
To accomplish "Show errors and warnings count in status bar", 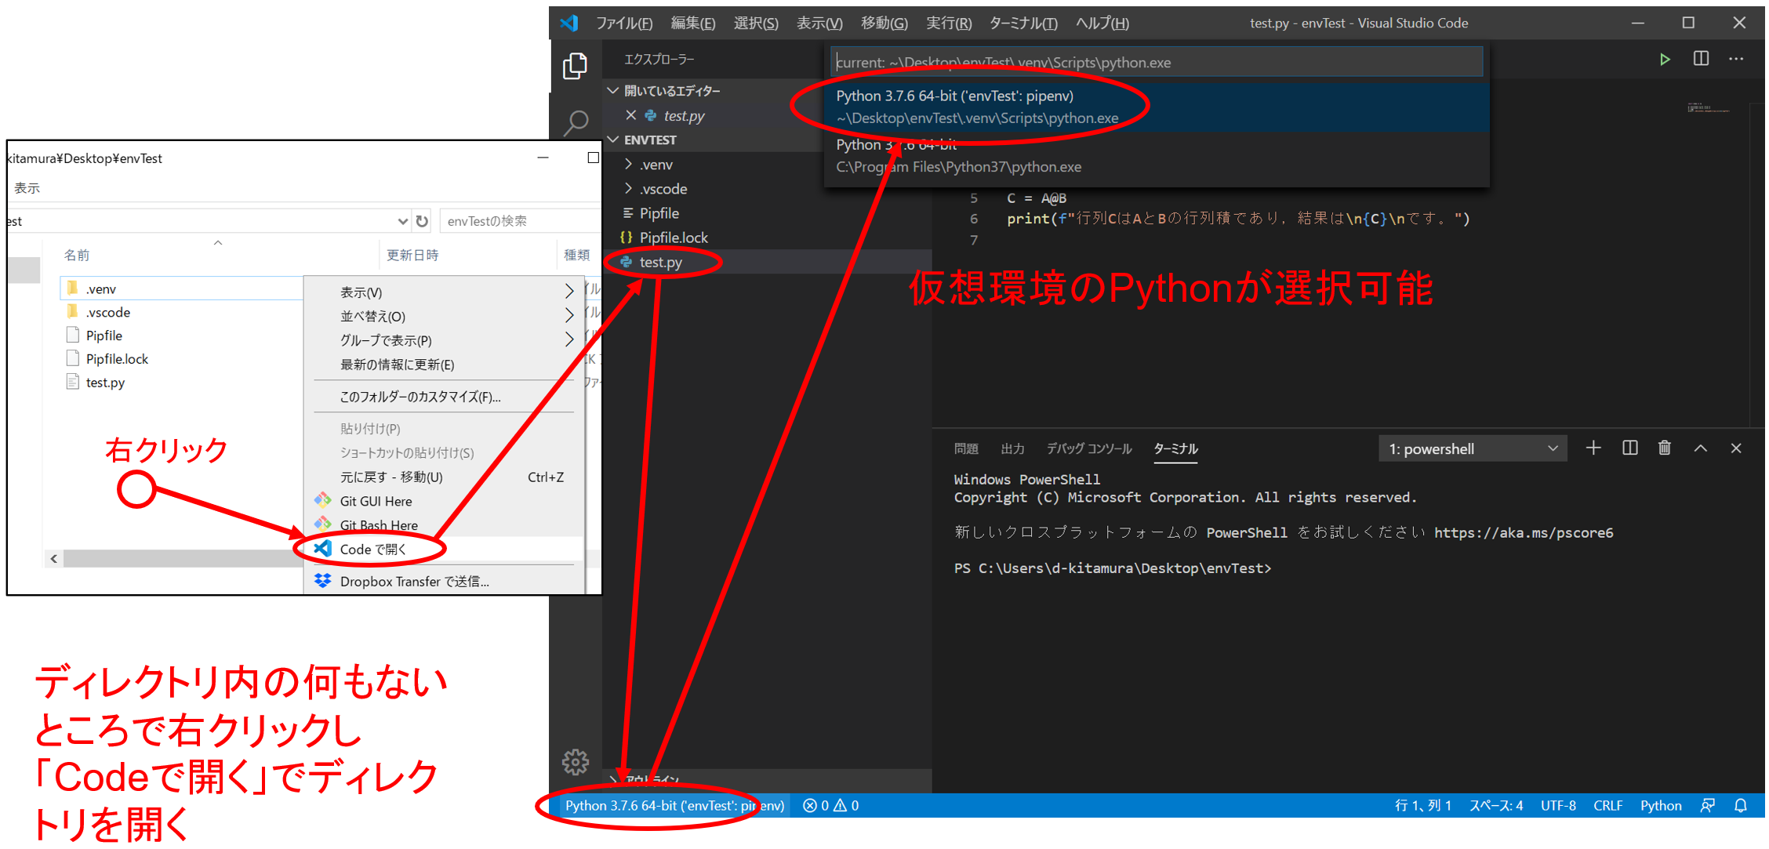I will [x=830, y=806].
